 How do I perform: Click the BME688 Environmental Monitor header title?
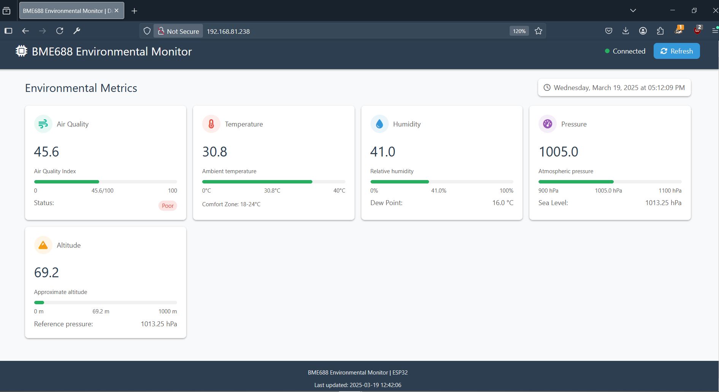click(x=112, y=51)
